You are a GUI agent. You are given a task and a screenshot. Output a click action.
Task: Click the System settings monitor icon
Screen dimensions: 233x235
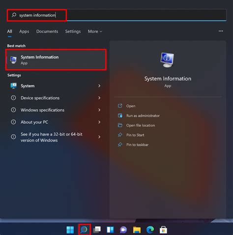tap(13, 86)
